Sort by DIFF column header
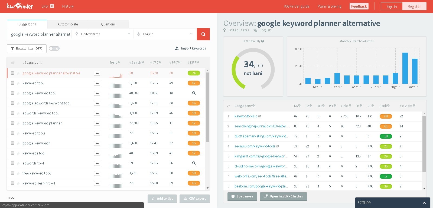Image resolution: width=433 pixels, height=208 pixels. tap(192, 62)
